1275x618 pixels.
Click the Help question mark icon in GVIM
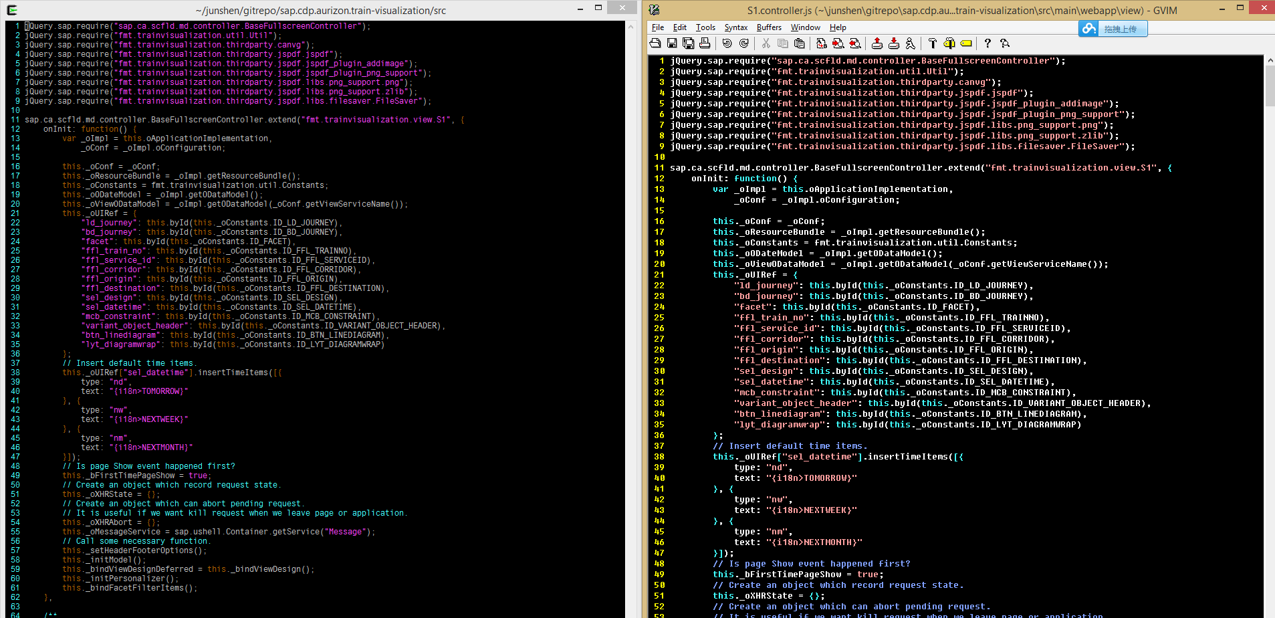pyautogui.click(x=988, y=43)
